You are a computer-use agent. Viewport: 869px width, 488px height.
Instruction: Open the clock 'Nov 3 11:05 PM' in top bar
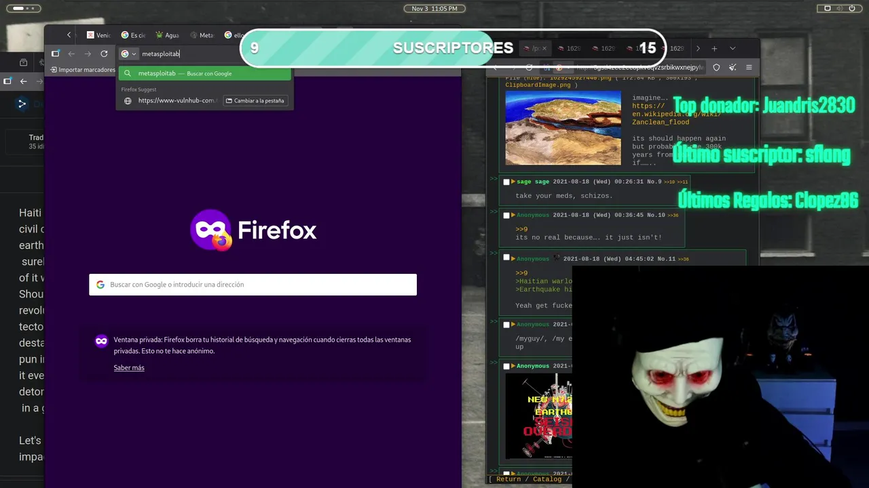(434, 8)
